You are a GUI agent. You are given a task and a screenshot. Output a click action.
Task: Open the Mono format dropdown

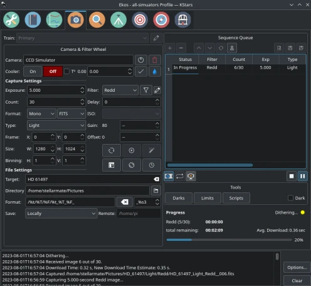tap(41, 114)
